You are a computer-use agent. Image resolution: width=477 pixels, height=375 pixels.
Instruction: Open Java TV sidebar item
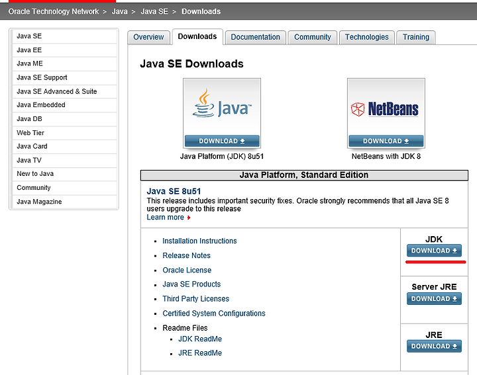(x=64, y=160)
